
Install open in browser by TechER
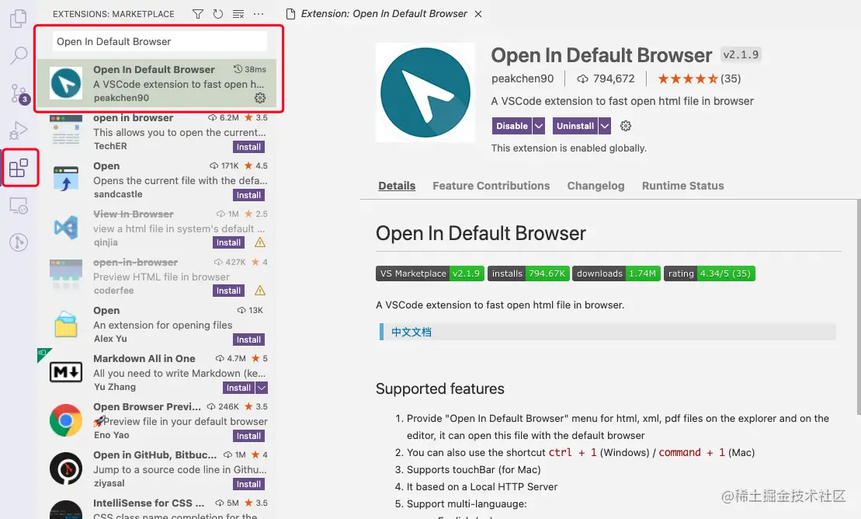pyautogui.click(x=248, y=147)
